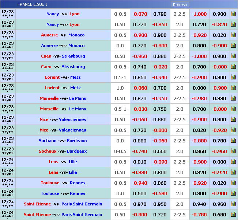Image resolution: width=238 pixels, height=220 pixels.
Task: Open Toulouse vs Rennes match with 0.0 handicap
Action: [63, 193]
